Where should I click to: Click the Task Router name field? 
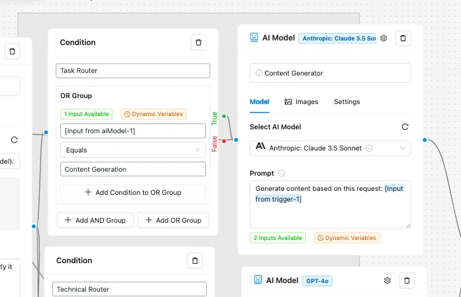(x=133, y=71)
